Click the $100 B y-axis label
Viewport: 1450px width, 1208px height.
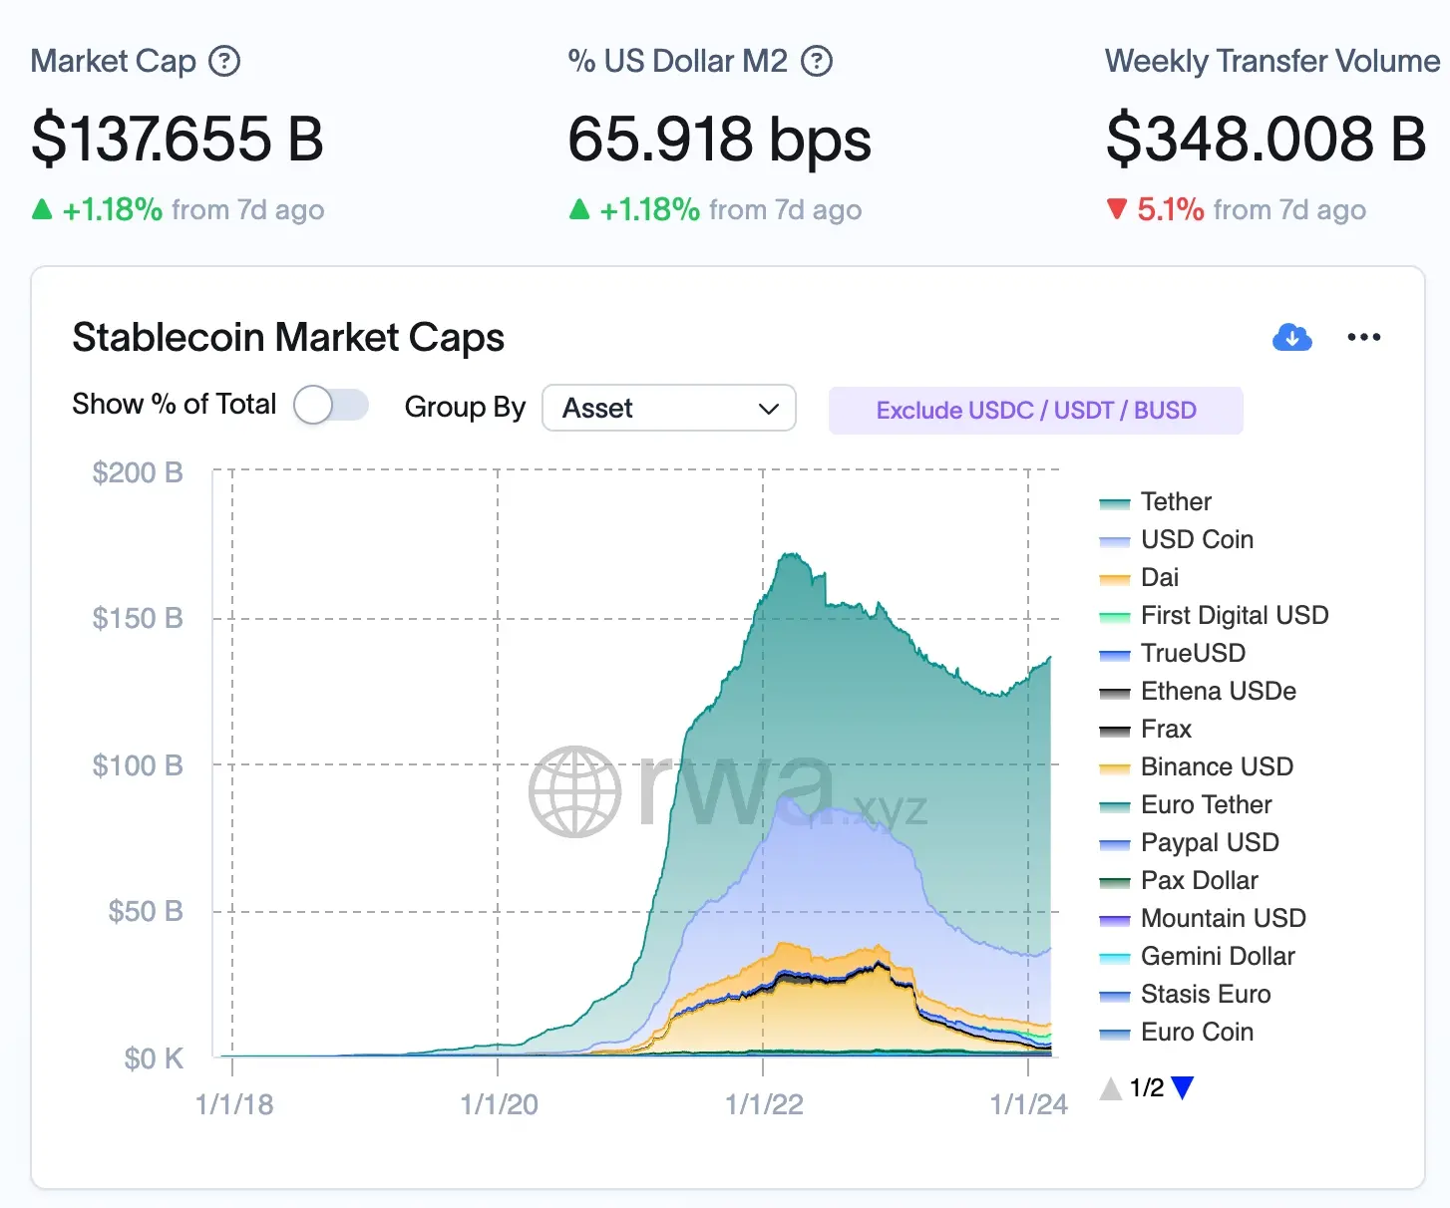138,765
